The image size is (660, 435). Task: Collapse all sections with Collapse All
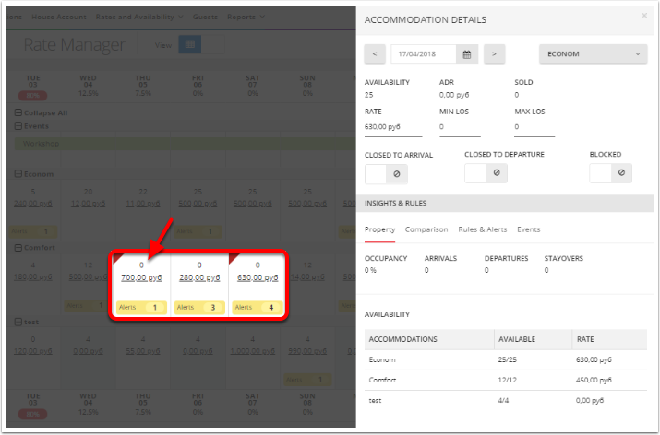point(41,112)
